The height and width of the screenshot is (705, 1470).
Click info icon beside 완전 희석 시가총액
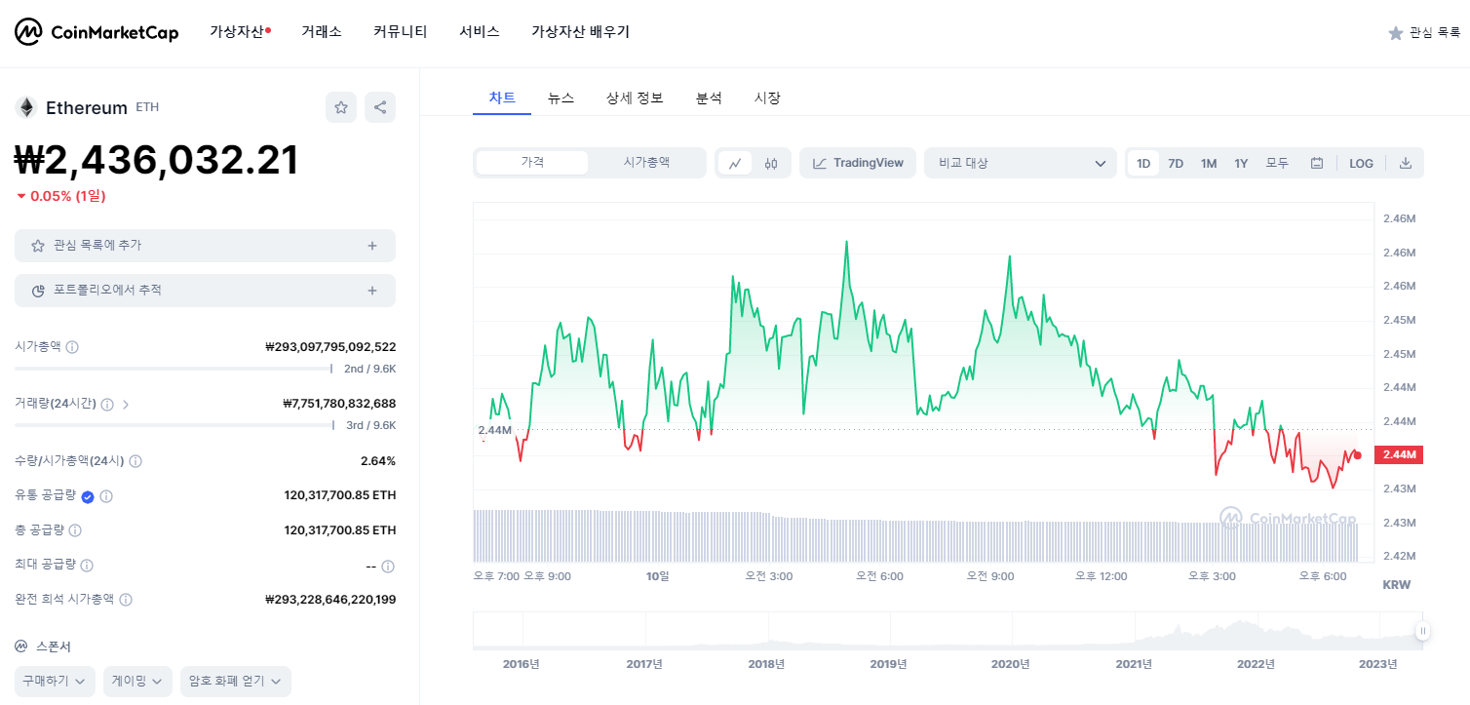[126, 600]
